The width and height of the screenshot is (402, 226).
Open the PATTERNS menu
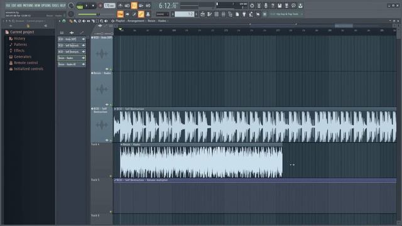[x=28, y=6]
